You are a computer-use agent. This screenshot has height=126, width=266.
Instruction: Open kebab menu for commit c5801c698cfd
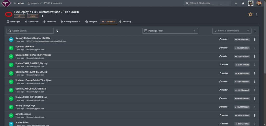coord(254,65)
